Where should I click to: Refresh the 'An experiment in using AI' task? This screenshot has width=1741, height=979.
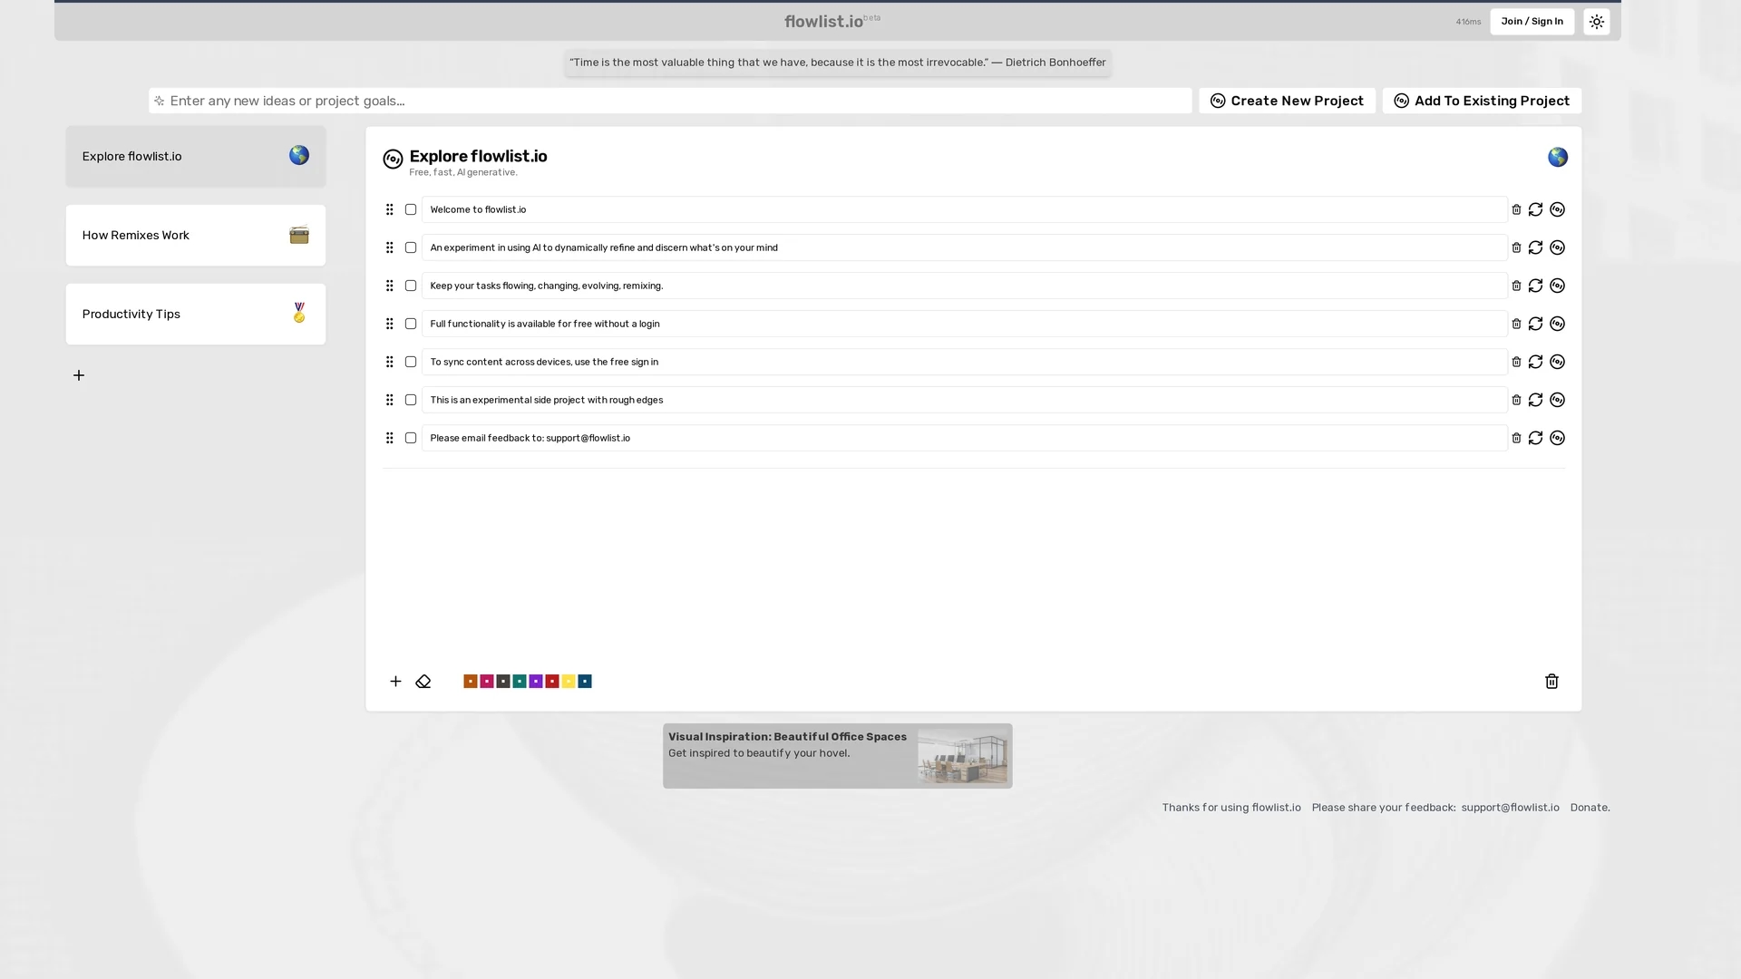pos(1535,247)
